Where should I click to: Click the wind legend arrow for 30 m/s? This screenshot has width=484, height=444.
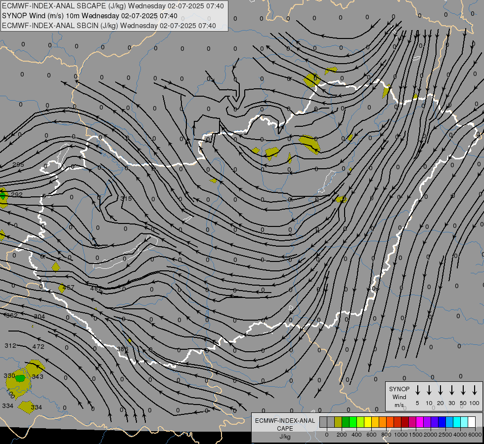[x=451, y=390]
